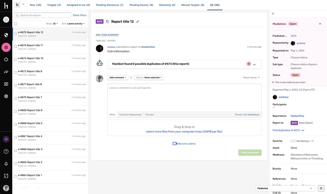Image resolution: width=327 pixels, height=194 pixels.
Task: Open the Show: 25 dropdown
Action: 52,24
